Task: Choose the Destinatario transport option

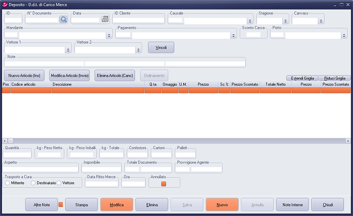Action: 33,183
